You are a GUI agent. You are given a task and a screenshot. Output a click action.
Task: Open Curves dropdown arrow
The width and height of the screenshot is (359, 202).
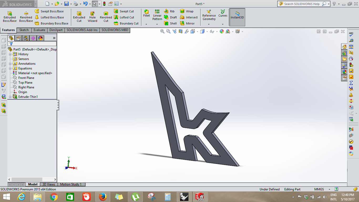tap(223, 24)
